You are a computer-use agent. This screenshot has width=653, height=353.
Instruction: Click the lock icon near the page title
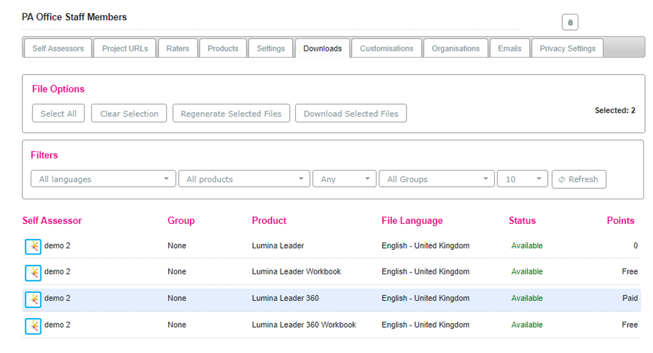point(569,22)
